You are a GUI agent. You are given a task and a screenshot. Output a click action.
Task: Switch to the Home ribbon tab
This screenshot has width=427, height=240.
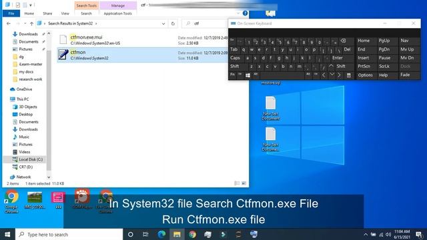[29, 13]
